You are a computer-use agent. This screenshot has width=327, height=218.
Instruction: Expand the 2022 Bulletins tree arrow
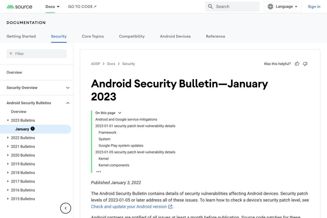click(x=8, y=138)
